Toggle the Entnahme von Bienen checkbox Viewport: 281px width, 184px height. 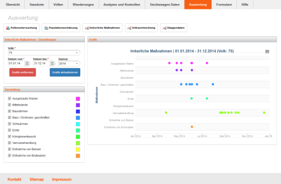[x=9, y=149]
